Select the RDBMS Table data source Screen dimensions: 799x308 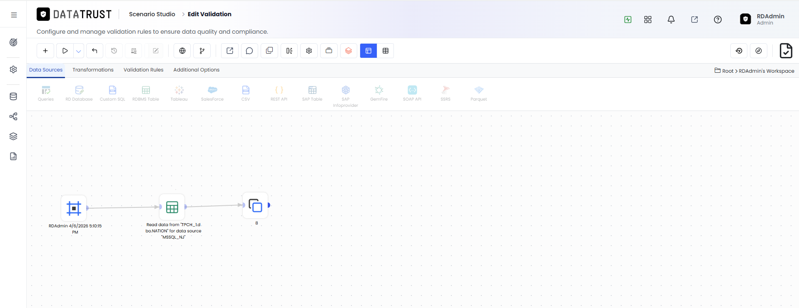(146, 94)
